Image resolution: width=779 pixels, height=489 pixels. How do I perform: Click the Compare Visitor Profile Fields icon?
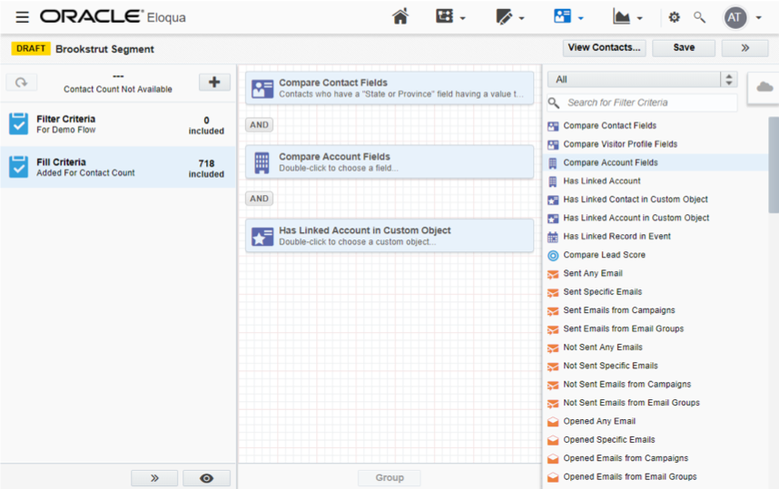(x=553, y=145)
